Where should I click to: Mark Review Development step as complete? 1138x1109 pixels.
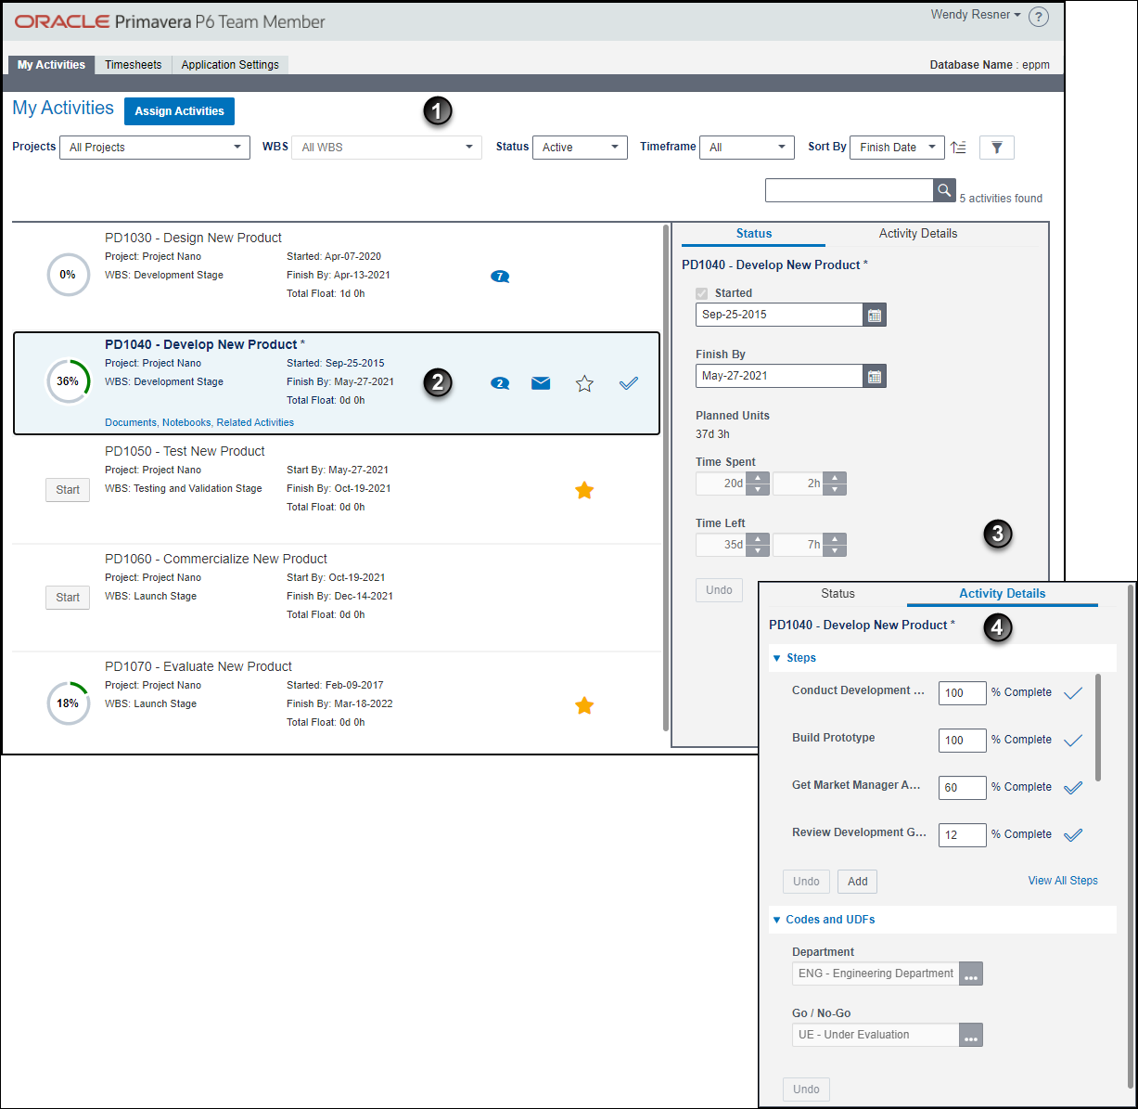pyautogui.click(x=1073, y=835)
